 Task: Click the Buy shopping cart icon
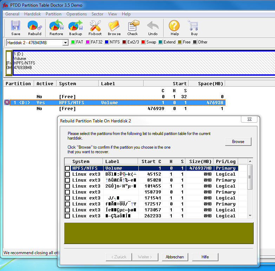(193, 25)
